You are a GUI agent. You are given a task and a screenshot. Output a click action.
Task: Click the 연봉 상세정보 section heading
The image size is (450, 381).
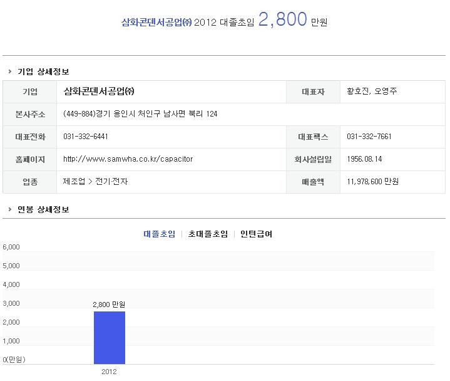(x=43, y=209)
